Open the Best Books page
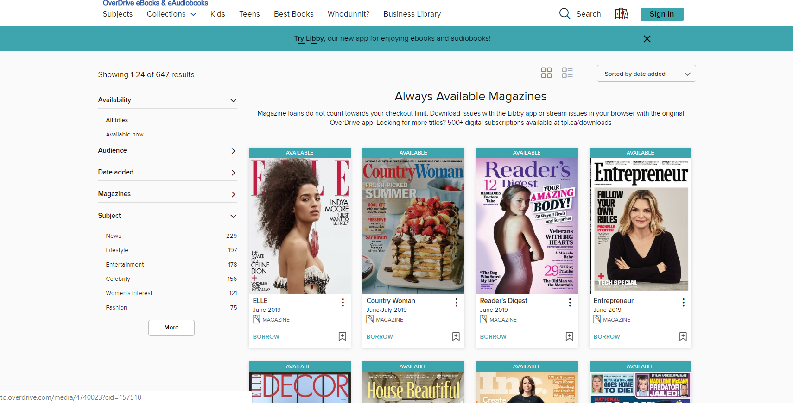Viewport: 793px width, 403px height. [294, 14]
